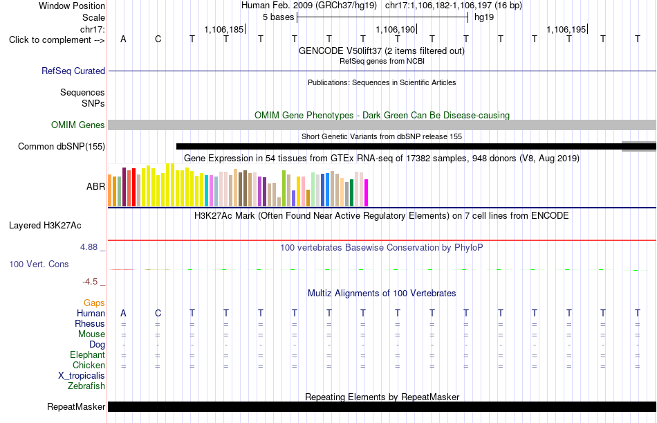657x423 pixels.
Task: Select the Mouse species label
Action: (91, 334)
